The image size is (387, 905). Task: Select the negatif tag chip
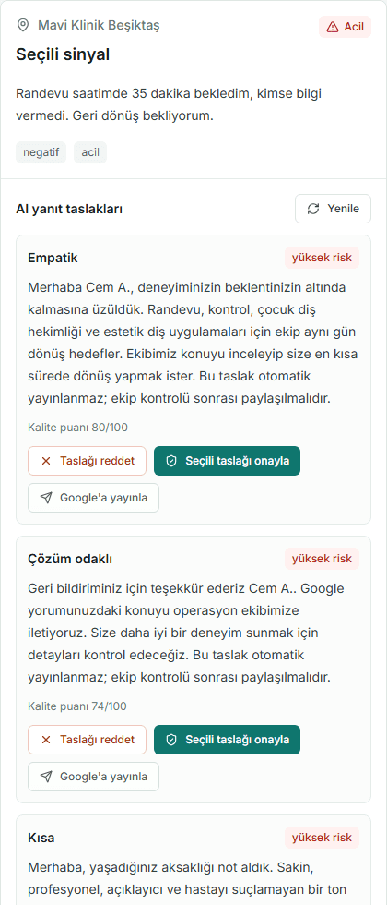pos(41,153)
